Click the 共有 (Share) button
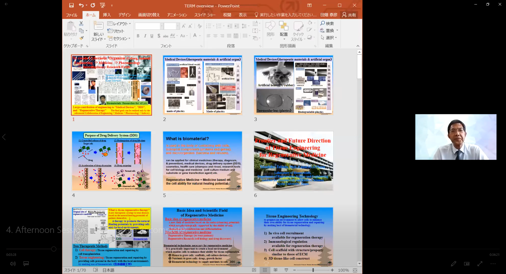Screen dimensions: 506x274 click(349, 15)
